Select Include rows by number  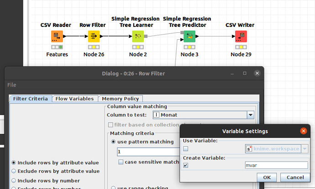click(14, 181)
